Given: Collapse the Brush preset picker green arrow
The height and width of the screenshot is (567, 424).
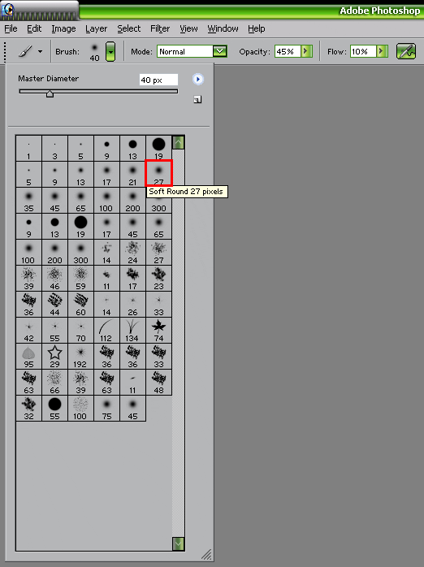Looking at the screenshot, I should coord(110,51).
